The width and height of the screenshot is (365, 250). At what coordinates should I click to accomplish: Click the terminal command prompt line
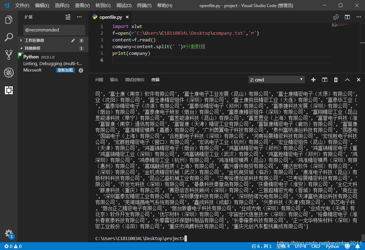(x=141, y=238)
